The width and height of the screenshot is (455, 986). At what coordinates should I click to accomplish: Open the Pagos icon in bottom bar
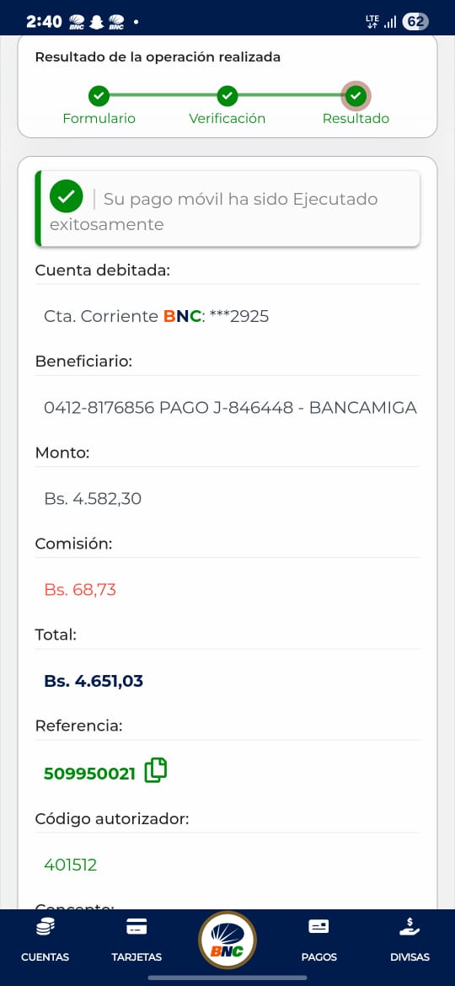click(x=318, y=927)
